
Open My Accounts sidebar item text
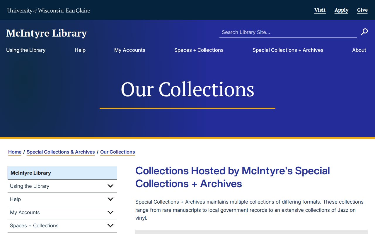(25, 212)
